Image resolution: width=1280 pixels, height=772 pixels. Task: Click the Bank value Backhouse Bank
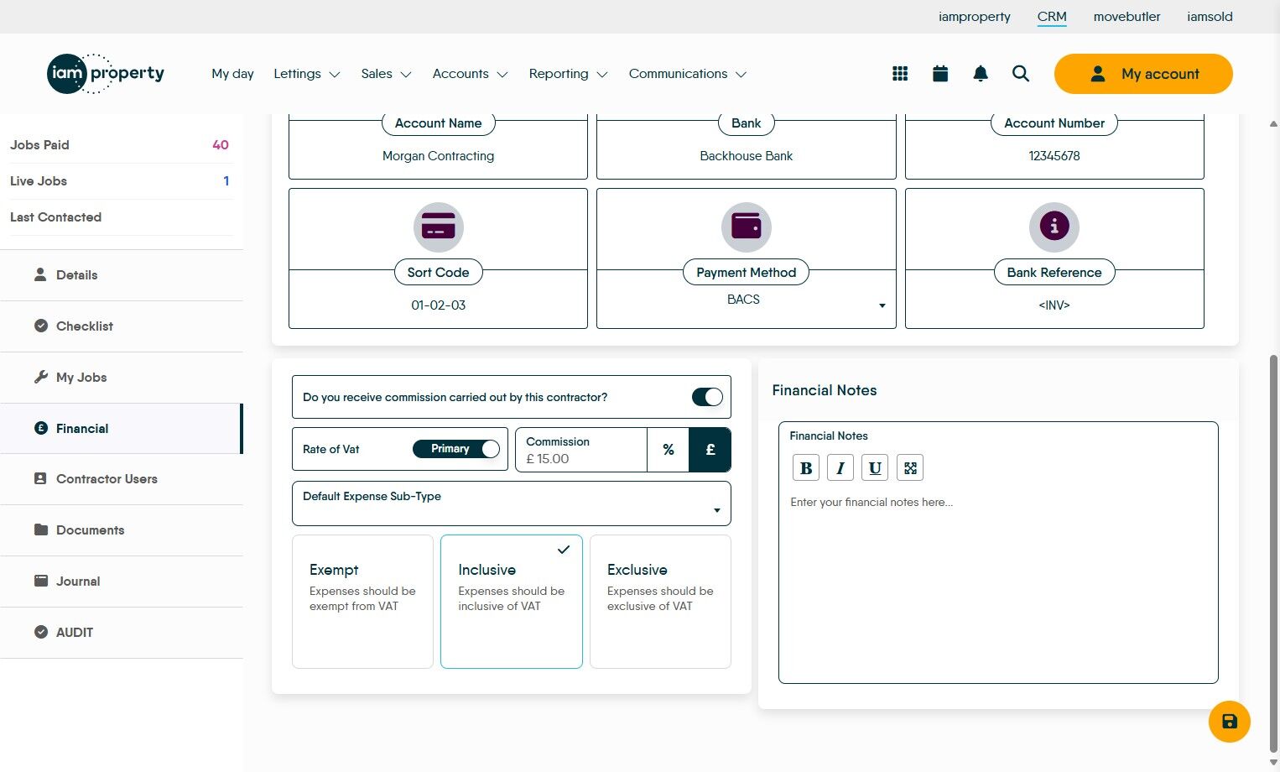(x=746, y=156)
